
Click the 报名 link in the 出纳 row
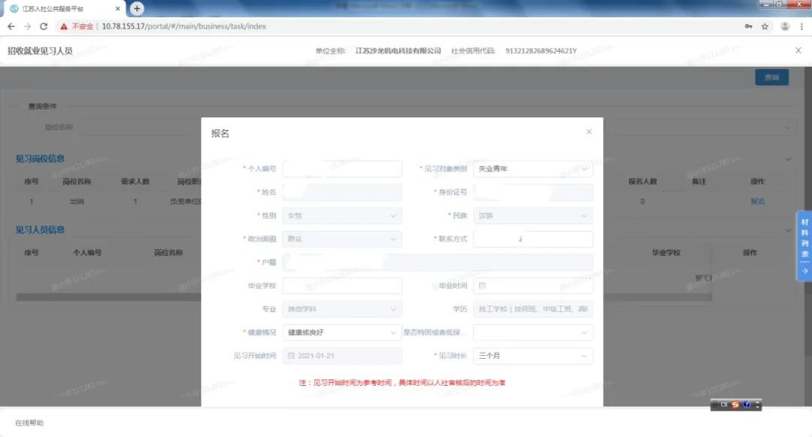tap(757, 202)
